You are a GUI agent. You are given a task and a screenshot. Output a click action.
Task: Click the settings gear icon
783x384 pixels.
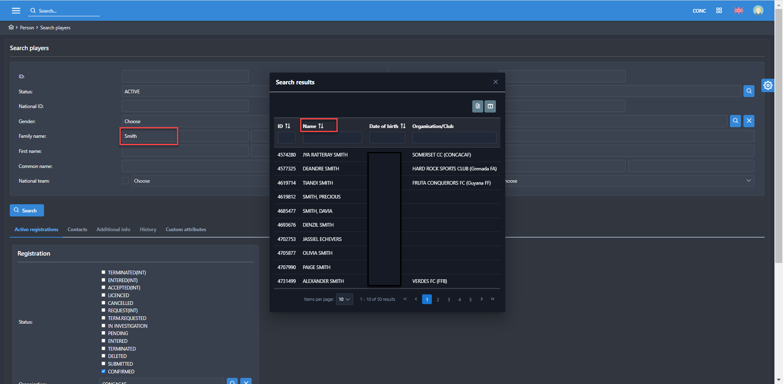click(x=768, y=85)
